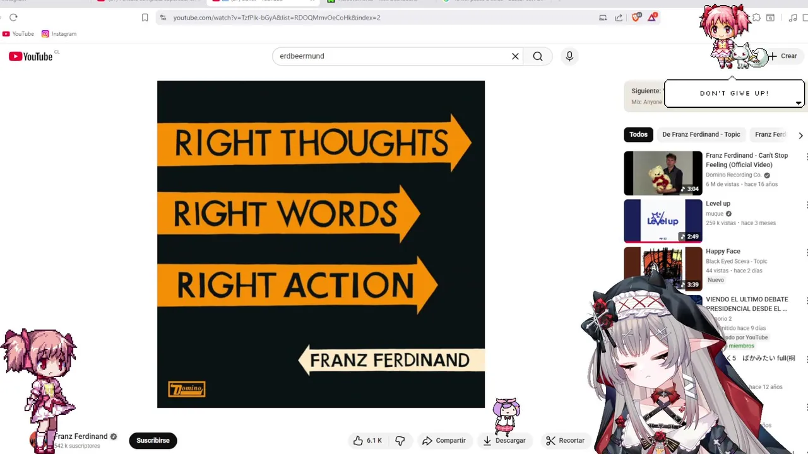The width and height of the screenshot is (808, 454).
Task: Reload the page with the refresh icon
Action: click(x=13, y=18)
